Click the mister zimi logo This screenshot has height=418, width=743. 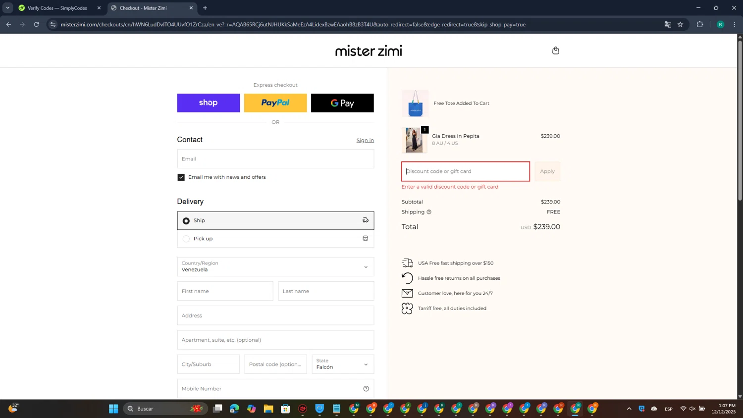click(369, 51)
